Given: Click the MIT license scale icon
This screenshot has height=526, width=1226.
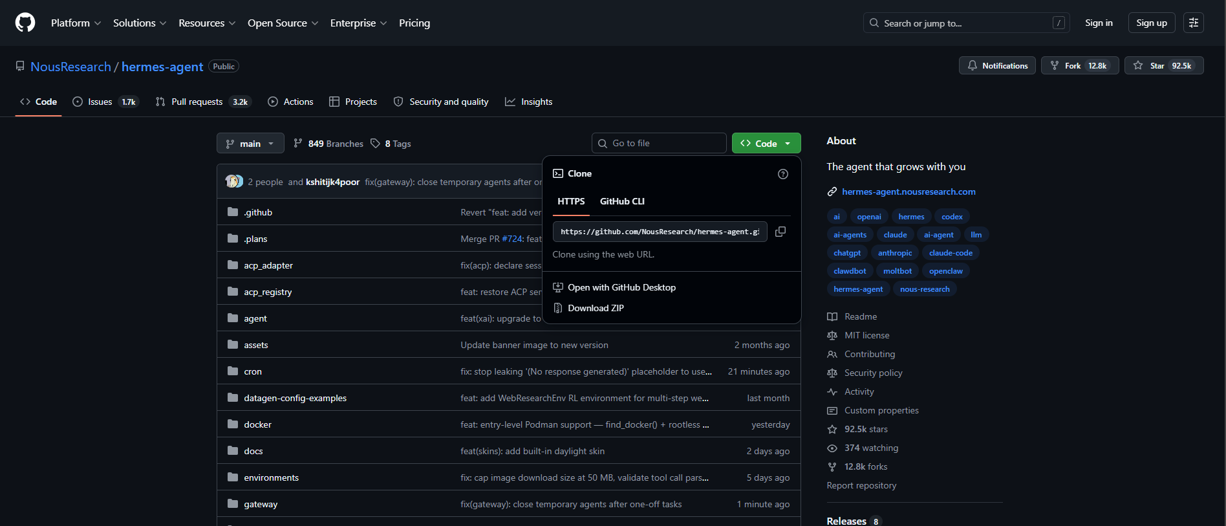Looking at the screenshot, I should coord(832,335).
